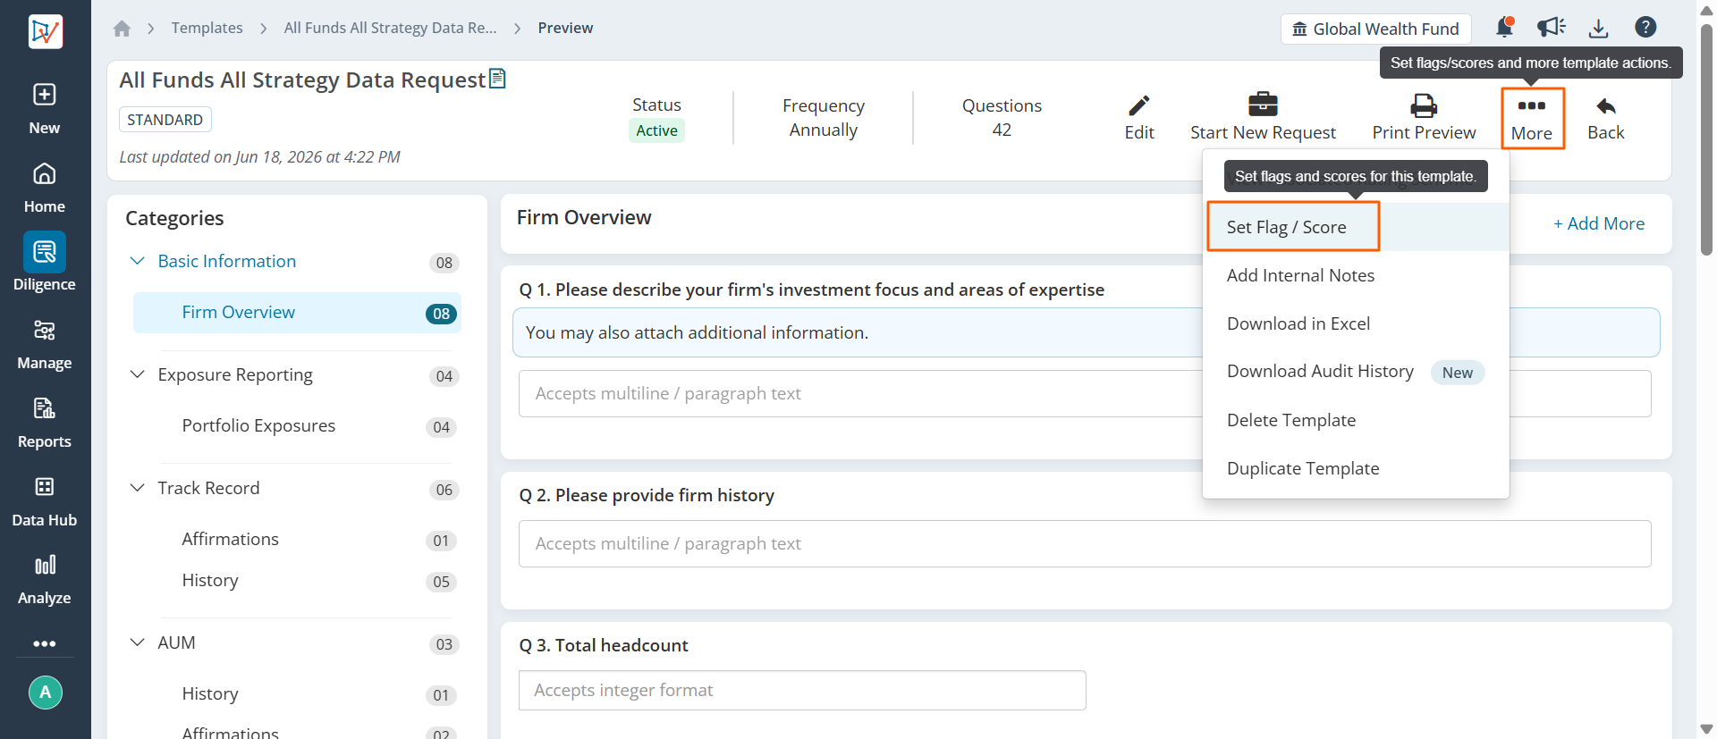Viewport: 1717px width, 739px height.
Task: Open downloads icon in header
Action: 1599,29
